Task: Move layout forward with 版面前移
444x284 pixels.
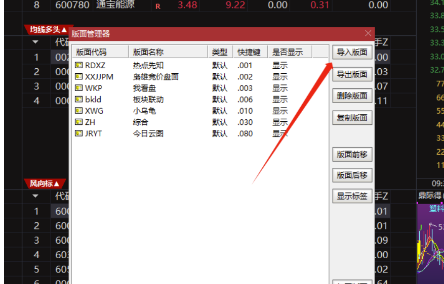Action: point(352,155)
